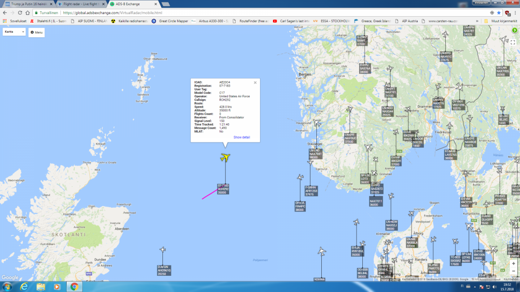Select the ADS-B Exchange tab
520x292 pixels.
pyautogui.click(x=132, y=4)
